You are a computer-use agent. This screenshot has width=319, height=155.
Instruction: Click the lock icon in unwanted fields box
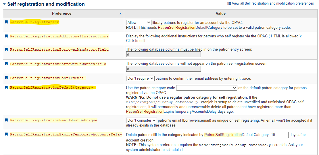tap(128, 69)
